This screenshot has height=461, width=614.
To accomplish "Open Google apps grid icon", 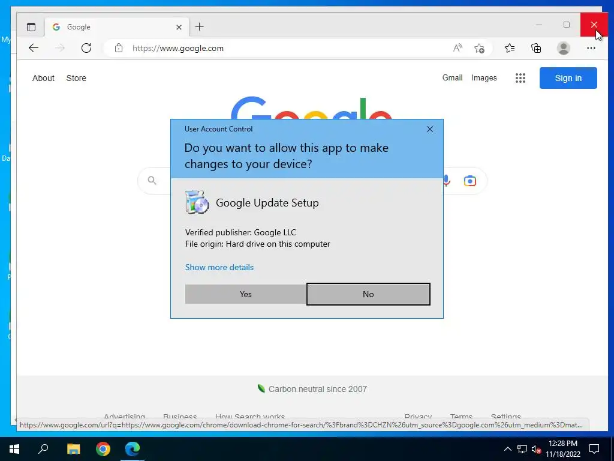I will pyautogui.click(x=520, y=78).
